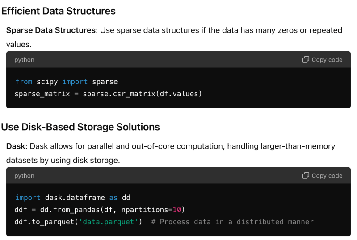Click 'Copy code' text above the dask.dataframe snippet
The height and width of the screenshot is (240, 357).
click(327, 176)
